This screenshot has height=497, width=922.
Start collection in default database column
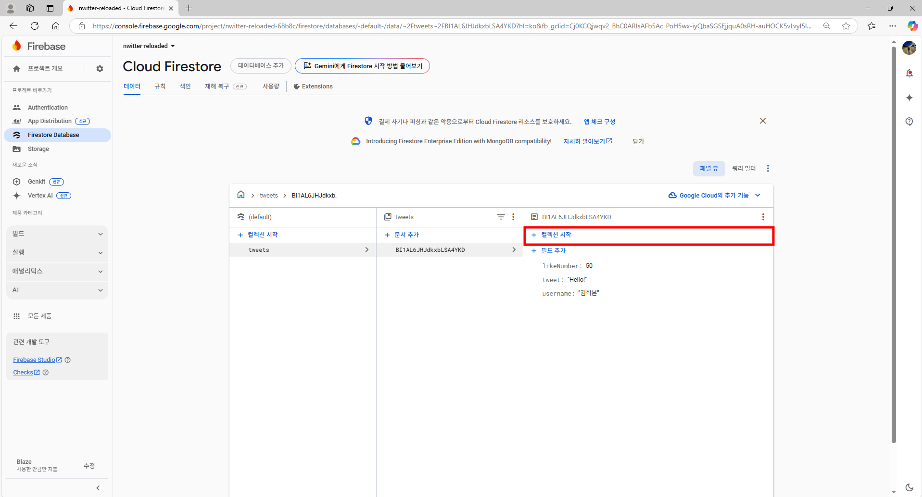click(258, 235)
